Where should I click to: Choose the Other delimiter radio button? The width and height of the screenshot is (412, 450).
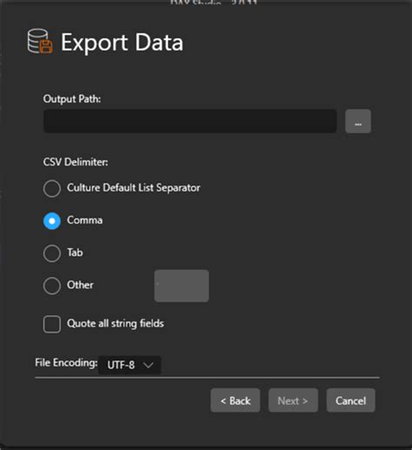52,285
